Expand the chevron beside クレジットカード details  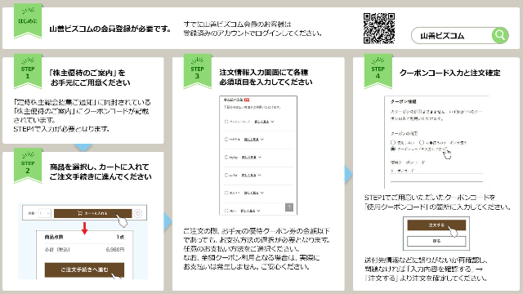272,122
